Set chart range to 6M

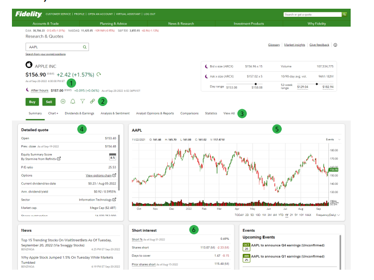coord(275,215)
